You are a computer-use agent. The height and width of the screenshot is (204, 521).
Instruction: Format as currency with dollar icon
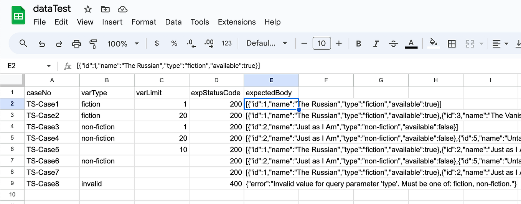point(157,43)
